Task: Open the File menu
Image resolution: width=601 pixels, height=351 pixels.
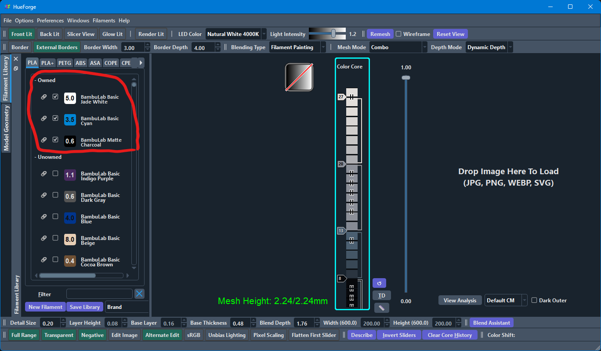Action: [7, 21]
